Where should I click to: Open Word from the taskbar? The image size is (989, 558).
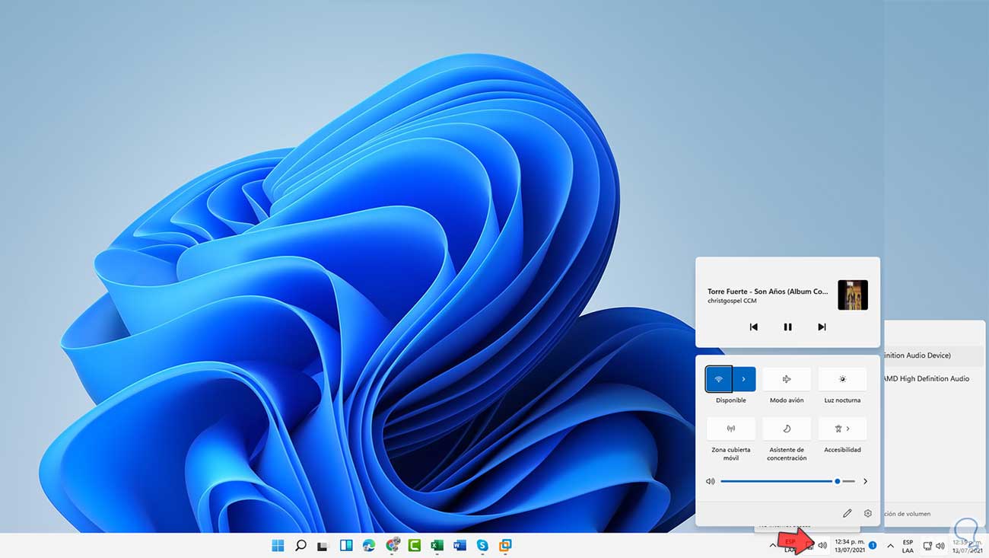(x=460, y=545)
